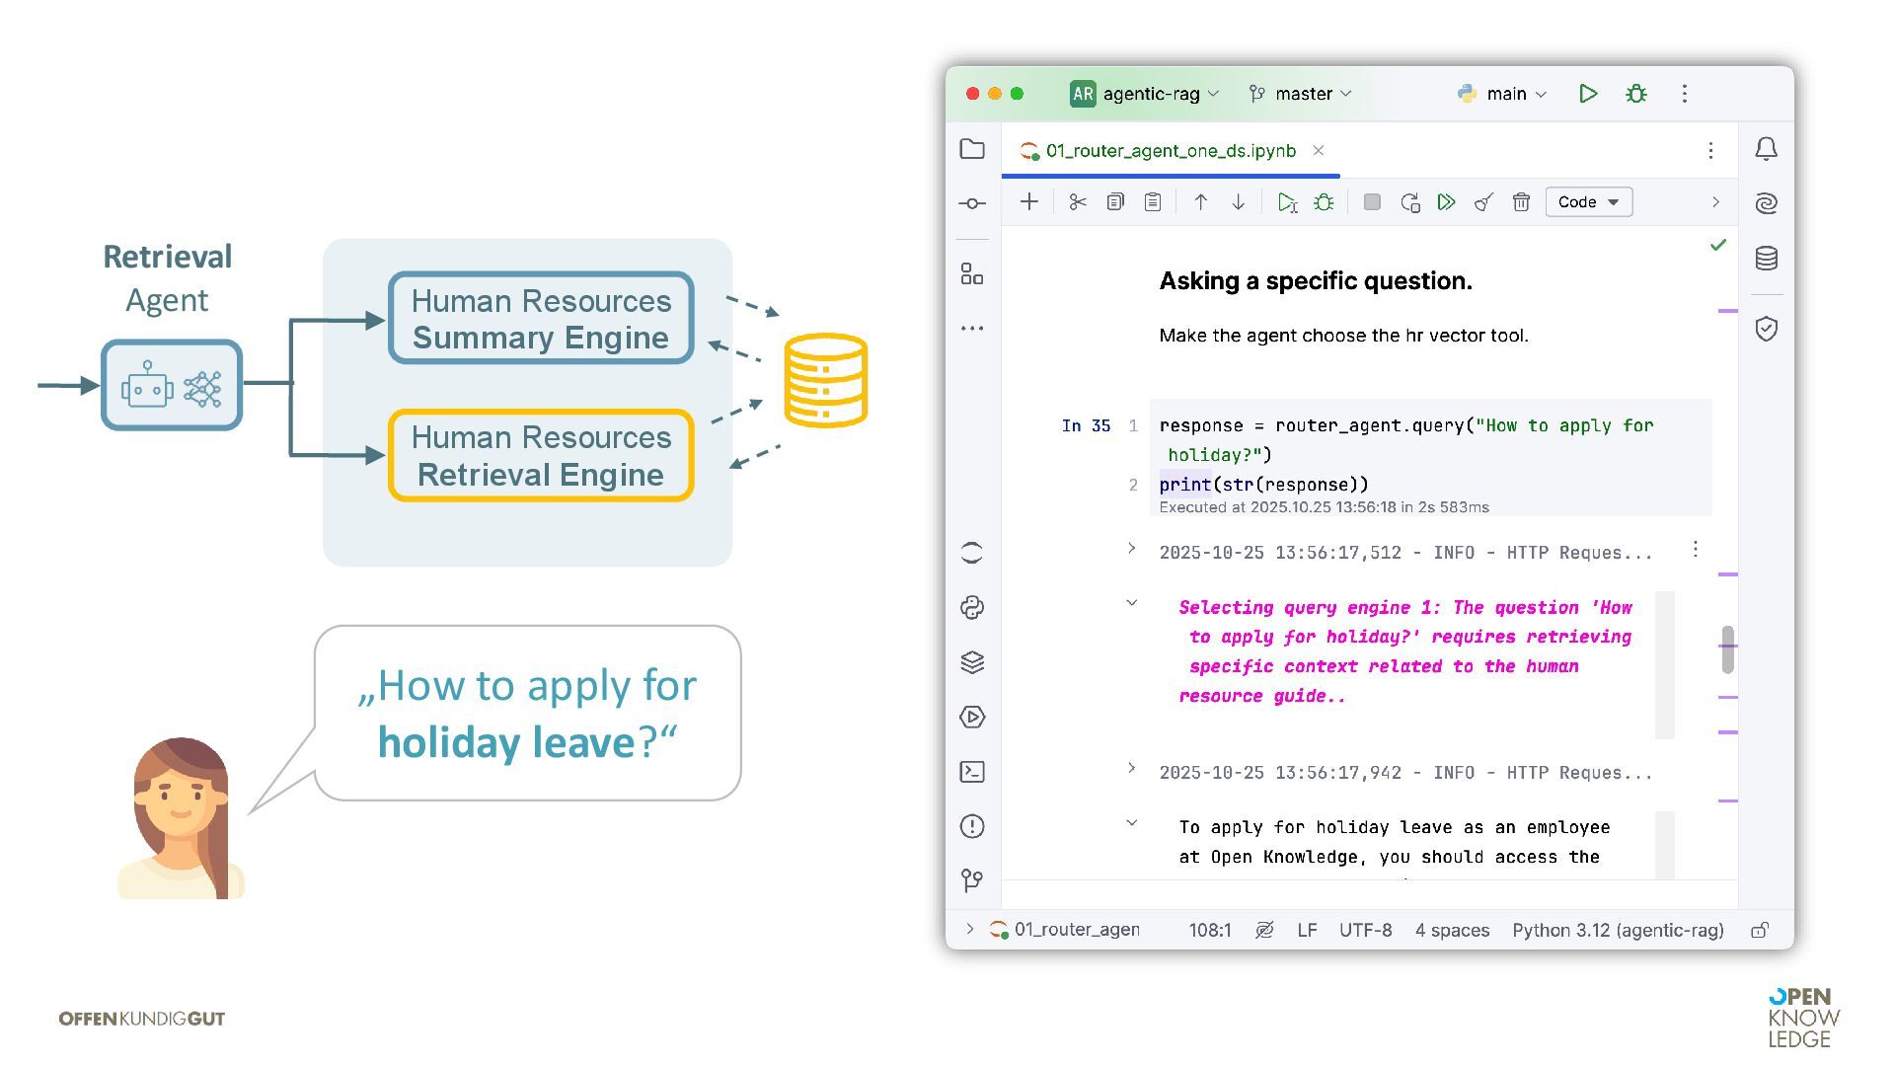1895x1066 pixels.
Task: Delete cell with trash icon
Action: point(1521,202)
